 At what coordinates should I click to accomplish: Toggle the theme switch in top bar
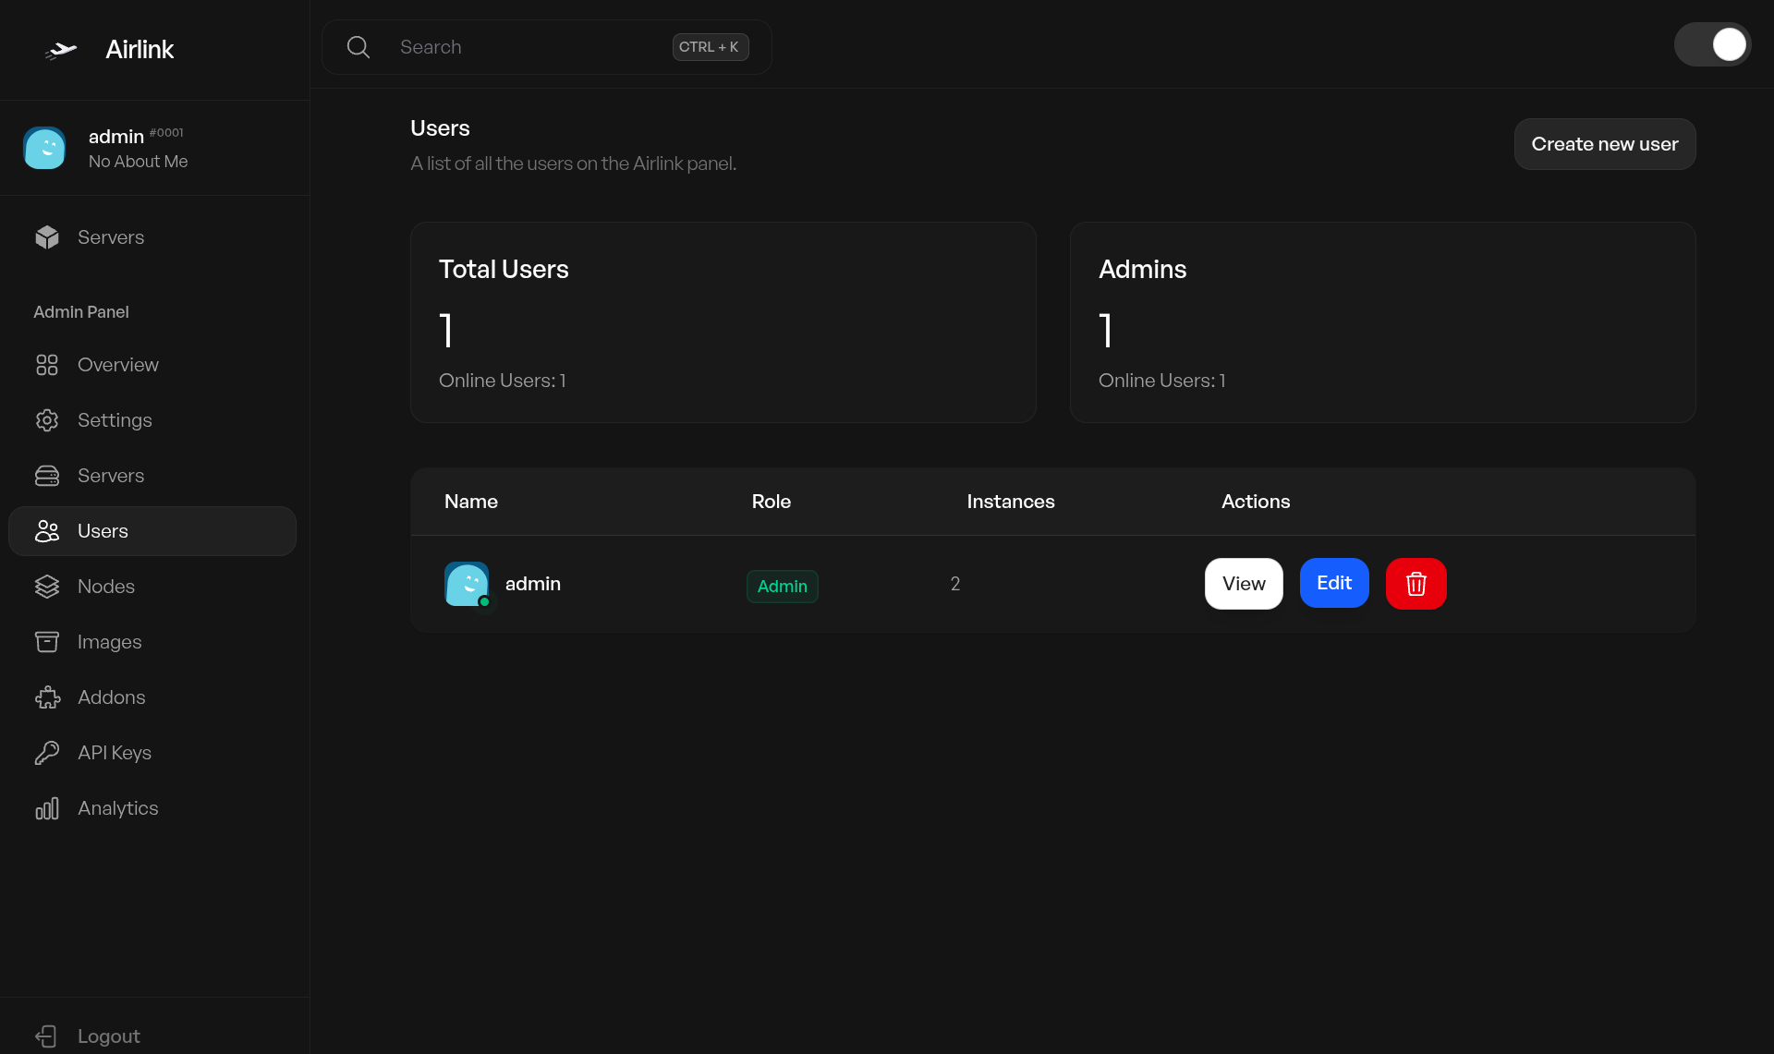(x=1713, y=44)
